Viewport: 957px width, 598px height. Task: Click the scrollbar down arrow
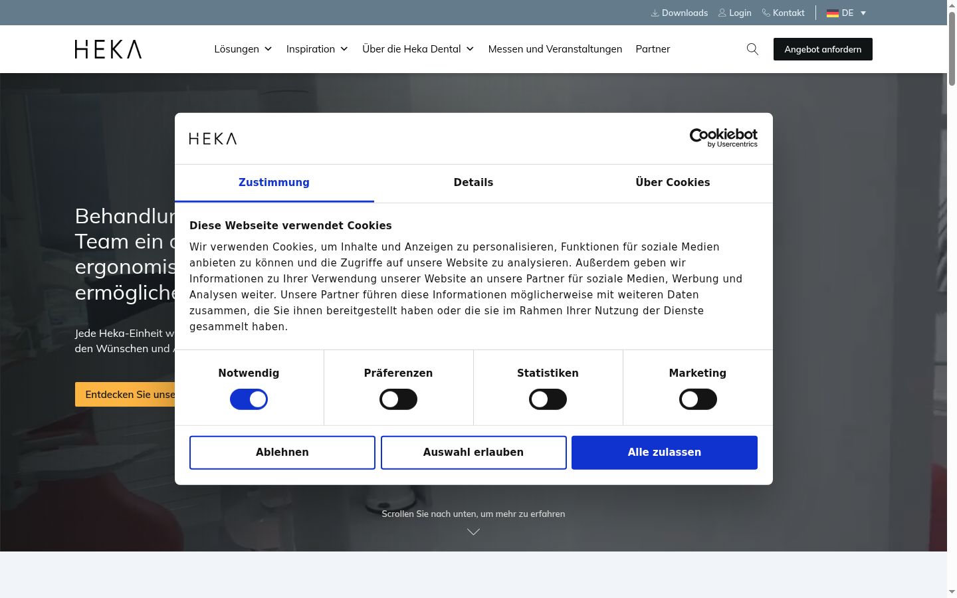click(x=952, y=592)
